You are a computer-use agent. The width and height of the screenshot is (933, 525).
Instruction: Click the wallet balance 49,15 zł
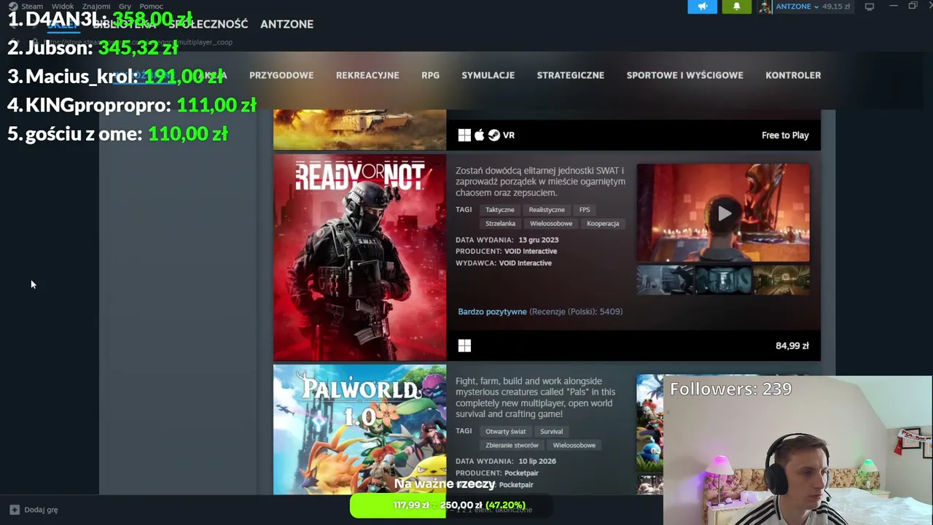836,7
